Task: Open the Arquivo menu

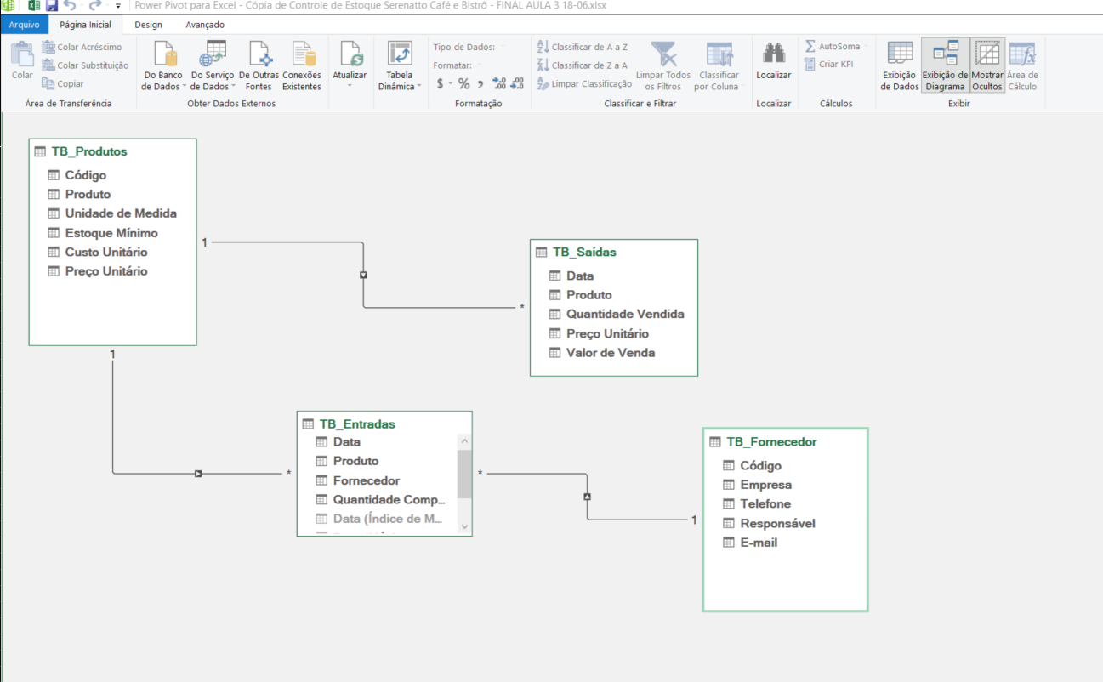Action: pyautogui.click(x=24, y=25)
